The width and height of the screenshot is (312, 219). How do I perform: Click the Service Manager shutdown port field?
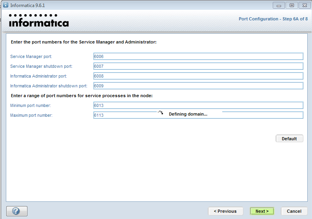(198, 66)
